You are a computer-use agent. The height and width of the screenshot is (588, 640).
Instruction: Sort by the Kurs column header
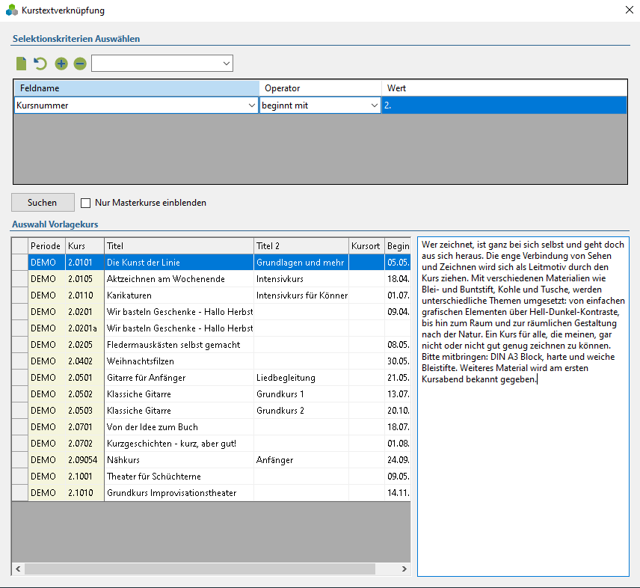point(85,246)
